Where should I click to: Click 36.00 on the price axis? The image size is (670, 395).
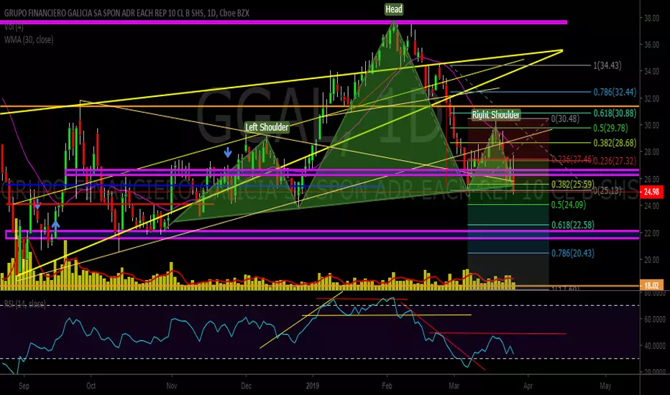[651, 45]
